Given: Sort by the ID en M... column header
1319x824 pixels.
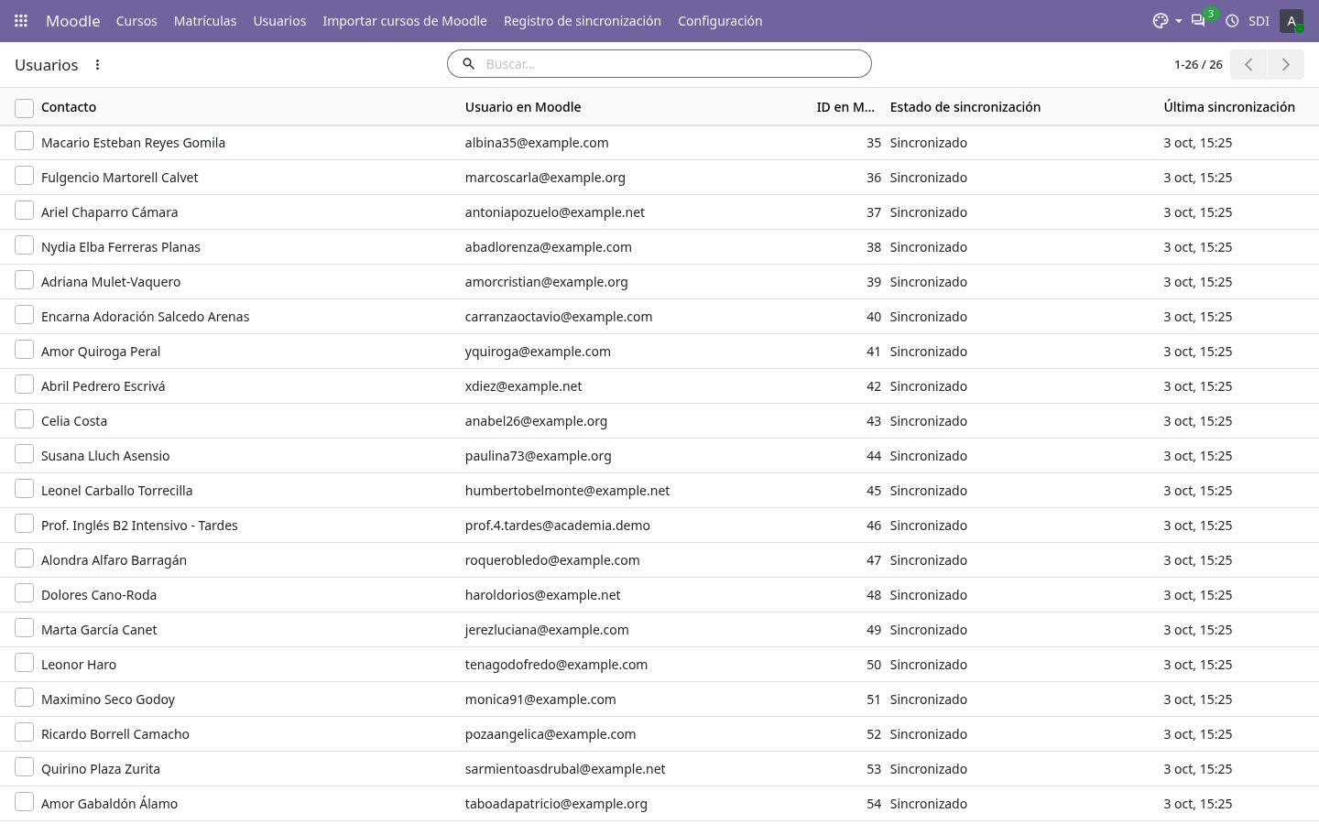Looking at the screenshot, I should (x=845, y=107).
